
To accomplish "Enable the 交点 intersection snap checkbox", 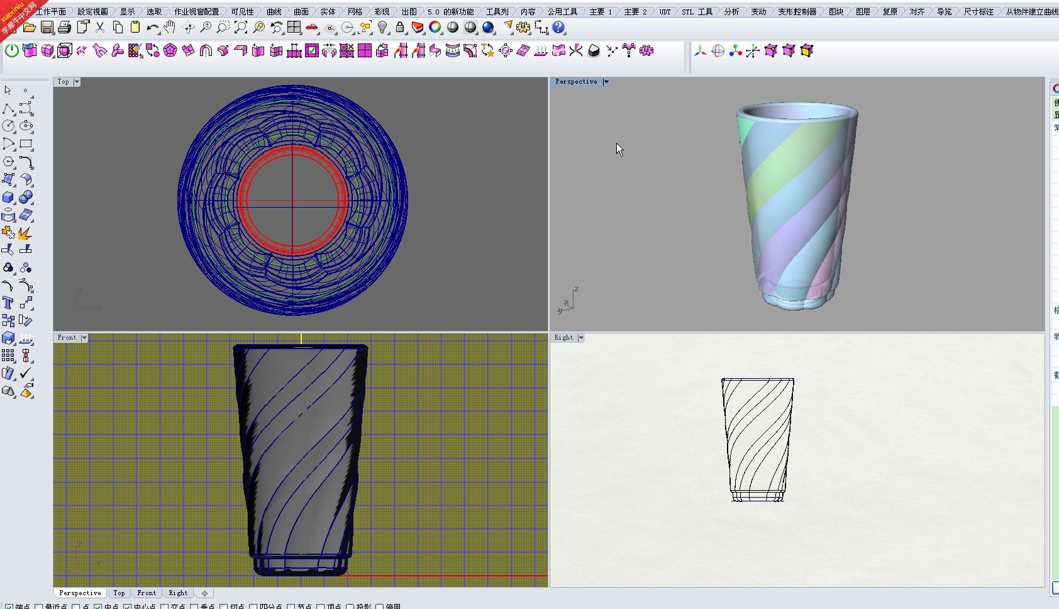I will pyautogui.click(x=165, y=606).
